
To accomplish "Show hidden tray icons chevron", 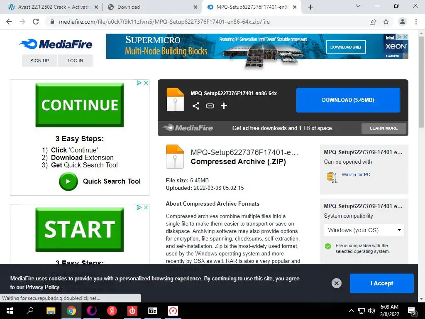I will tap(351, 311).
